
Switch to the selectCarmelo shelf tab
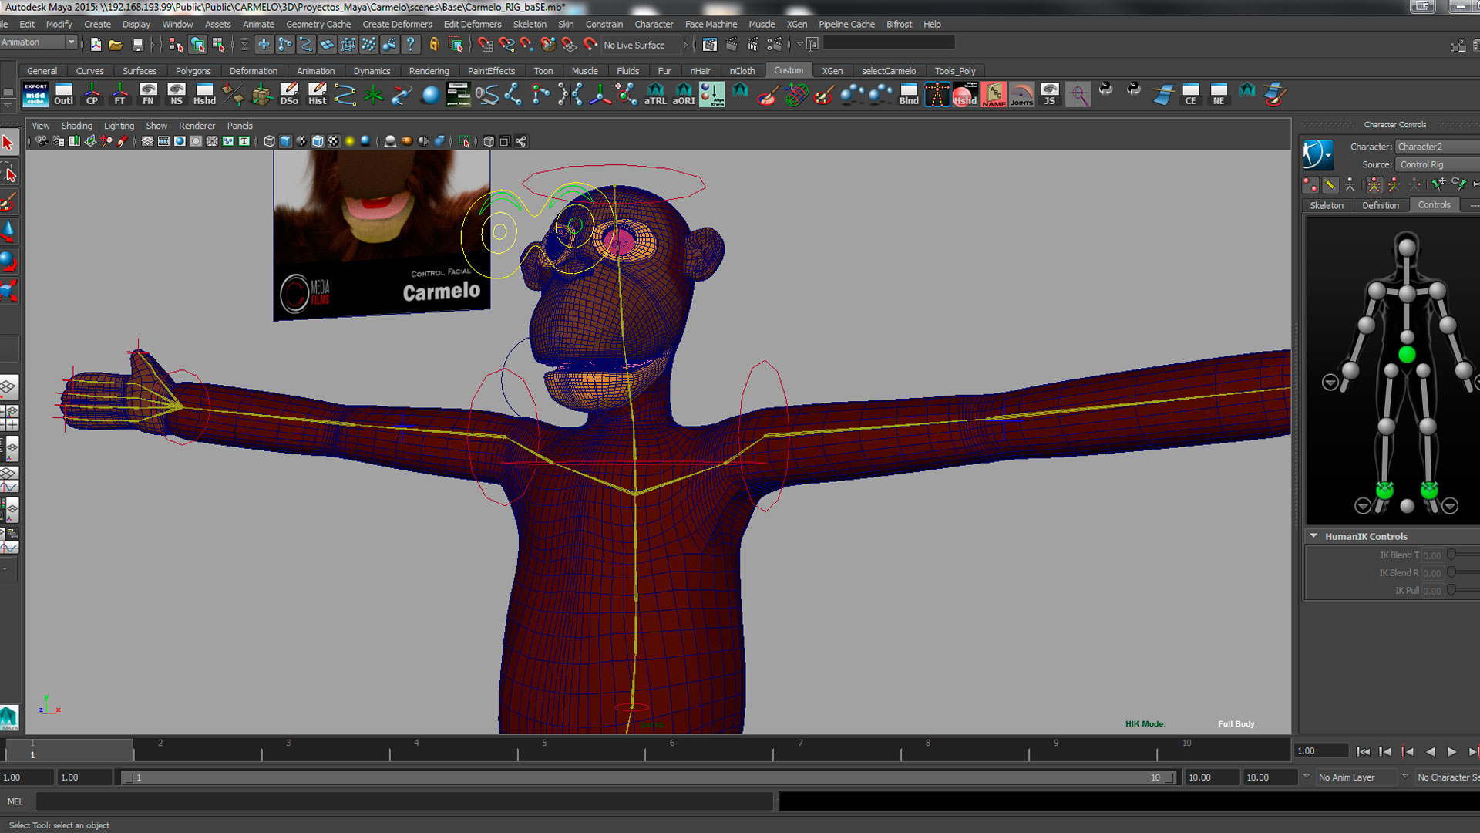click(888, 70)
